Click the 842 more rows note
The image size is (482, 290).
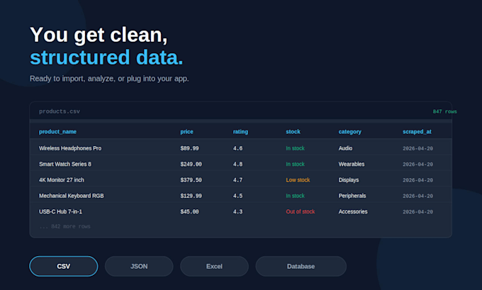65,227
